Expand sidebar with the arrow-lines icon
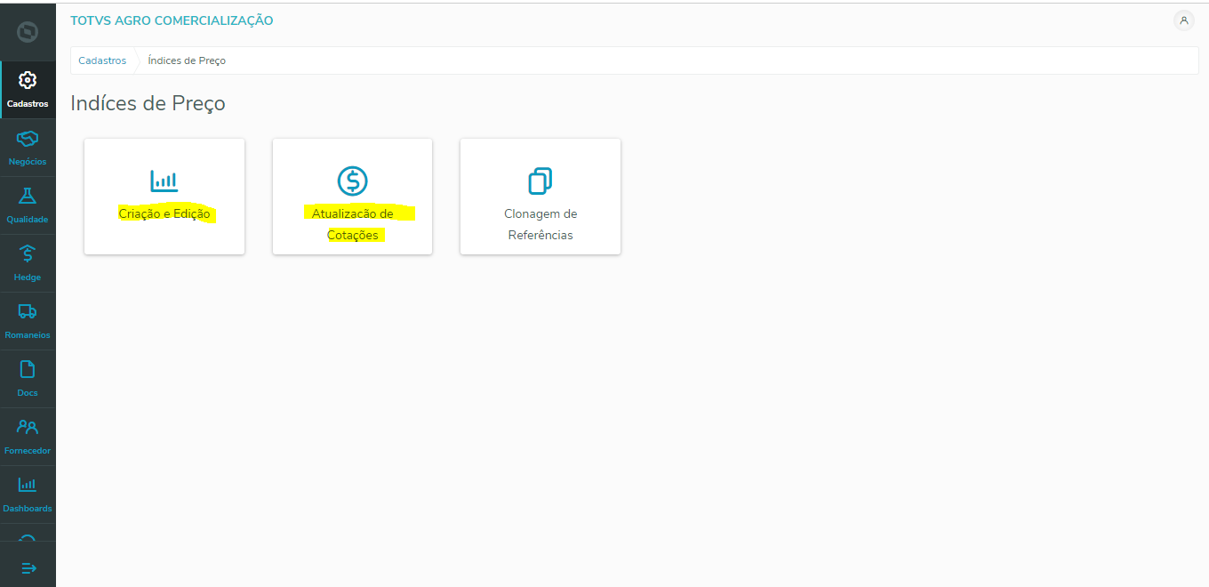Screen dimensions: 1209x587 pos(28,567)
